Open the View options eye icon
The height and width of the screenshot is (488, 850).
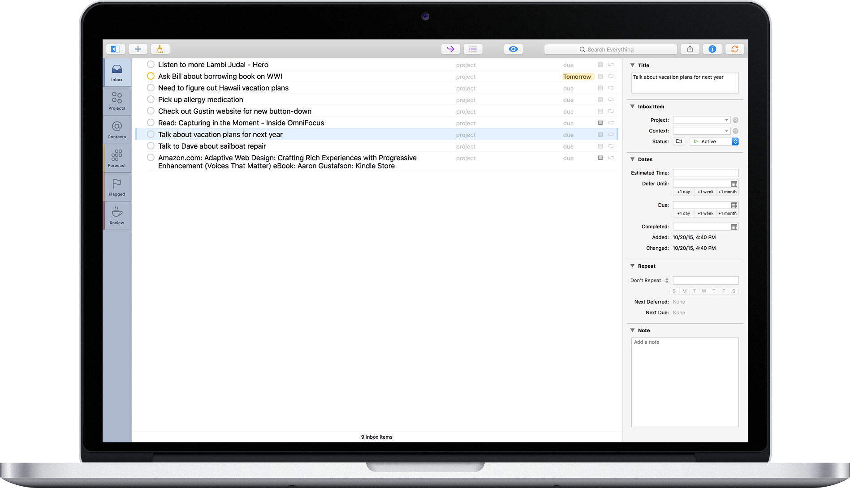click(513, 49)
